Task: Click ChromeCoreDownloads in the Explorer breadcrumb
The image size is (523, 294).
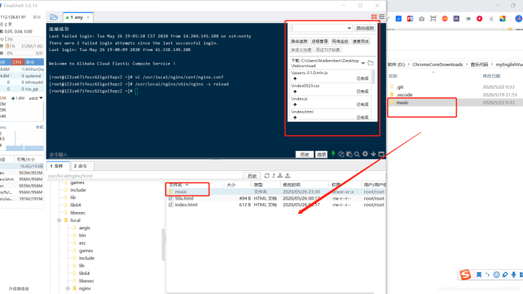Action: (x=437, y=64)
